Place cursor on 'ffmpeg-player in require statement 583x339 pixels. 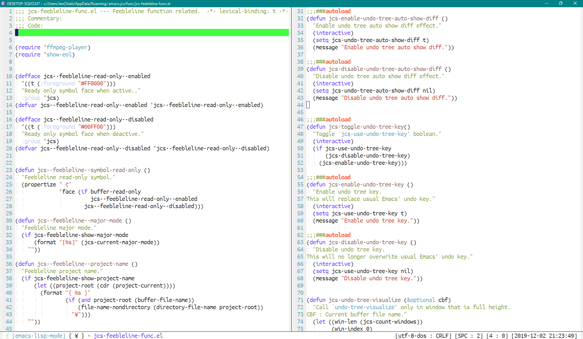[x=67, y=47]
